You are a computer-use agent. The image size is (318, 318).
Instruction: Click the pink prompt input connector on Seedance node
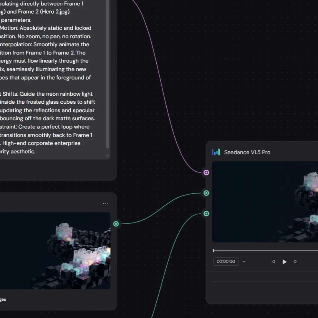point(206,172)
